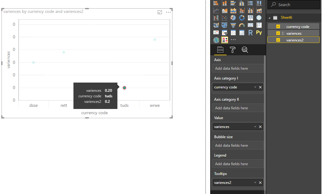Image resolution: width=323 pixels, height=194 pixels.
Task: Select the highlighted dot plot custom visual icon
Action: (225, 40)
